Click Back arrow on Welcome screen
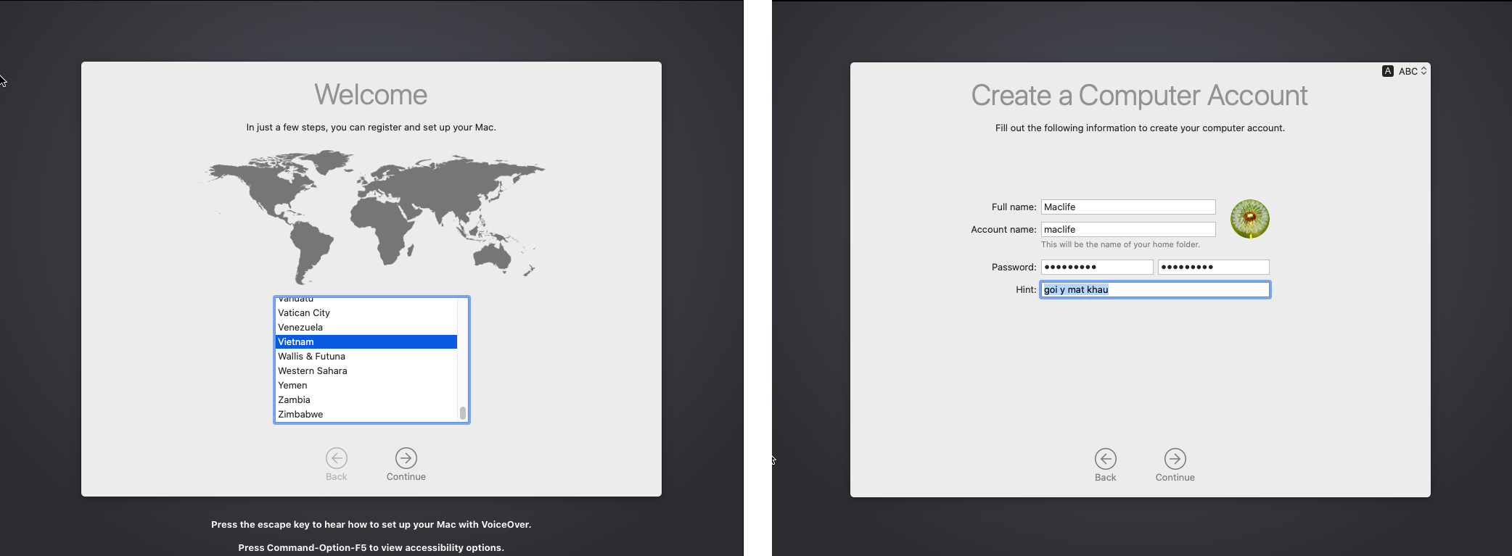Image resolution: width=1512 pixels, height=556 pixels. (x=337, y=458)
